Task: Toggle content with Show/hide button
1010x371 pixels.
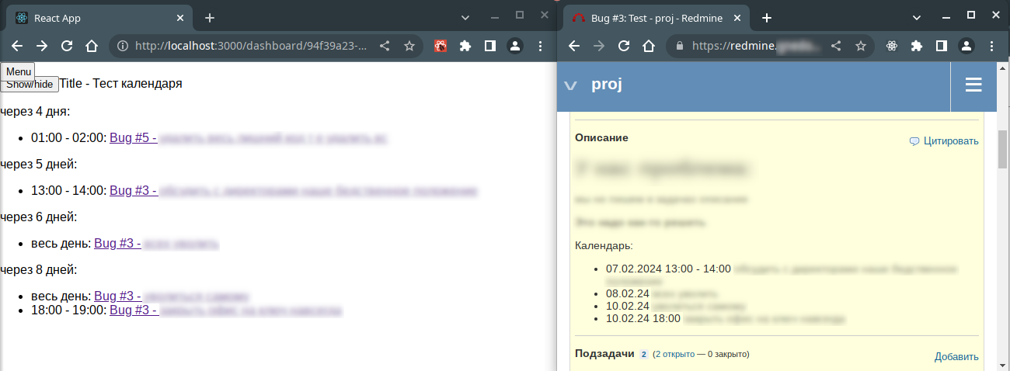Action: [30, 85]
